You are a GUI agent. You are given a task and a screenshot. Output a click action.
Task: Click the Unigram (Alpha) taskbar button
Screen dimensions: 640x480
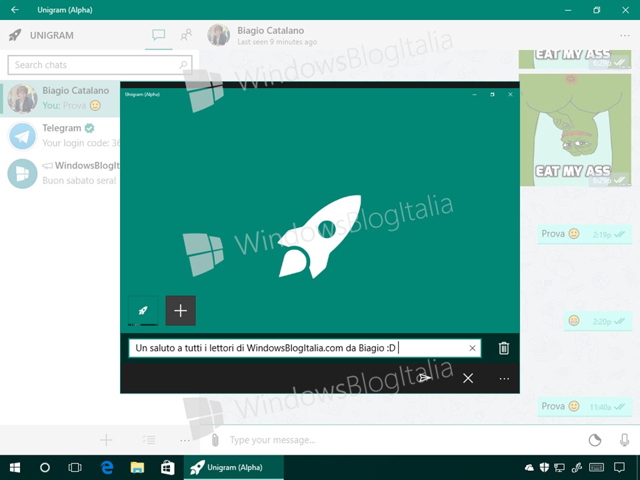tap(234, 468)
